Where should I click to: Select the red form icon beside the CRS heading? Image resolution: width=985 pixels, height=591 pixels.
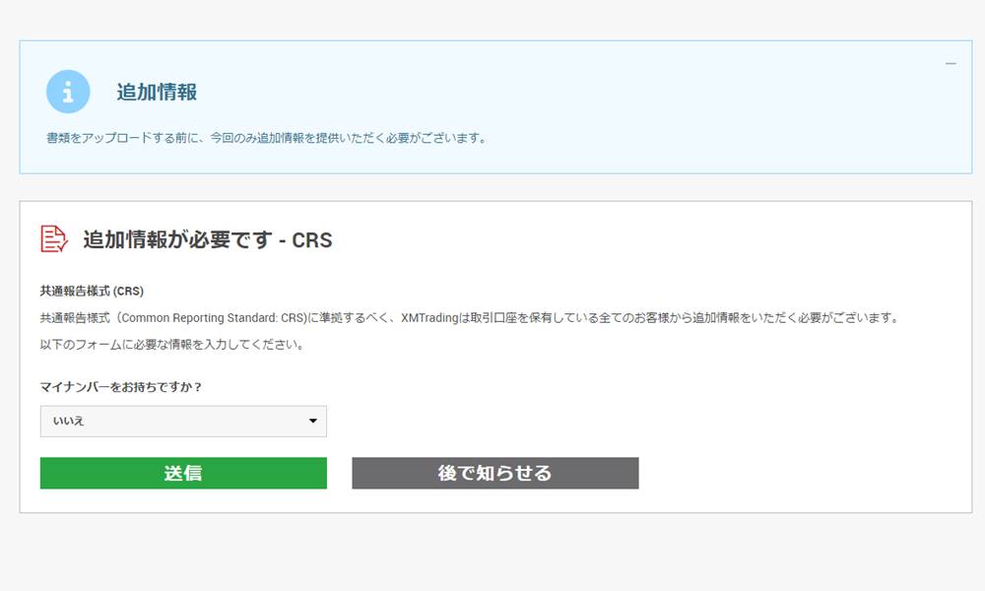click(x=54, y=237)
